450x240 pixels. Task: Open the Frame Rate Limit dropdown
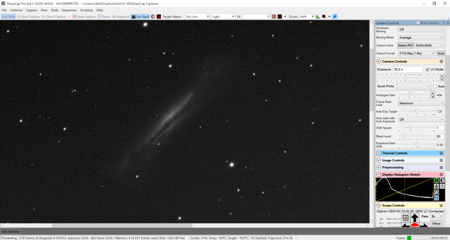tap(421, 103)
